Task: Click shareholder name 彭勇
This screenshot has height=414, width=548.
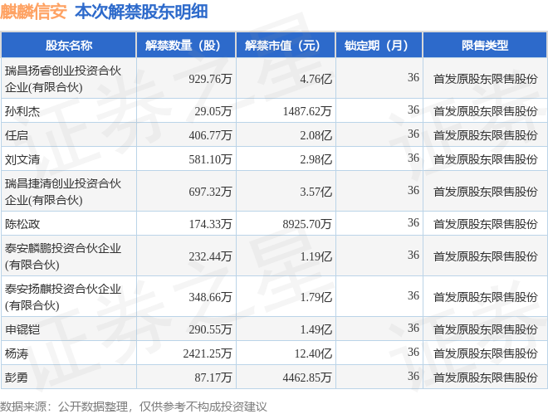Action: (x=17, y=377)
